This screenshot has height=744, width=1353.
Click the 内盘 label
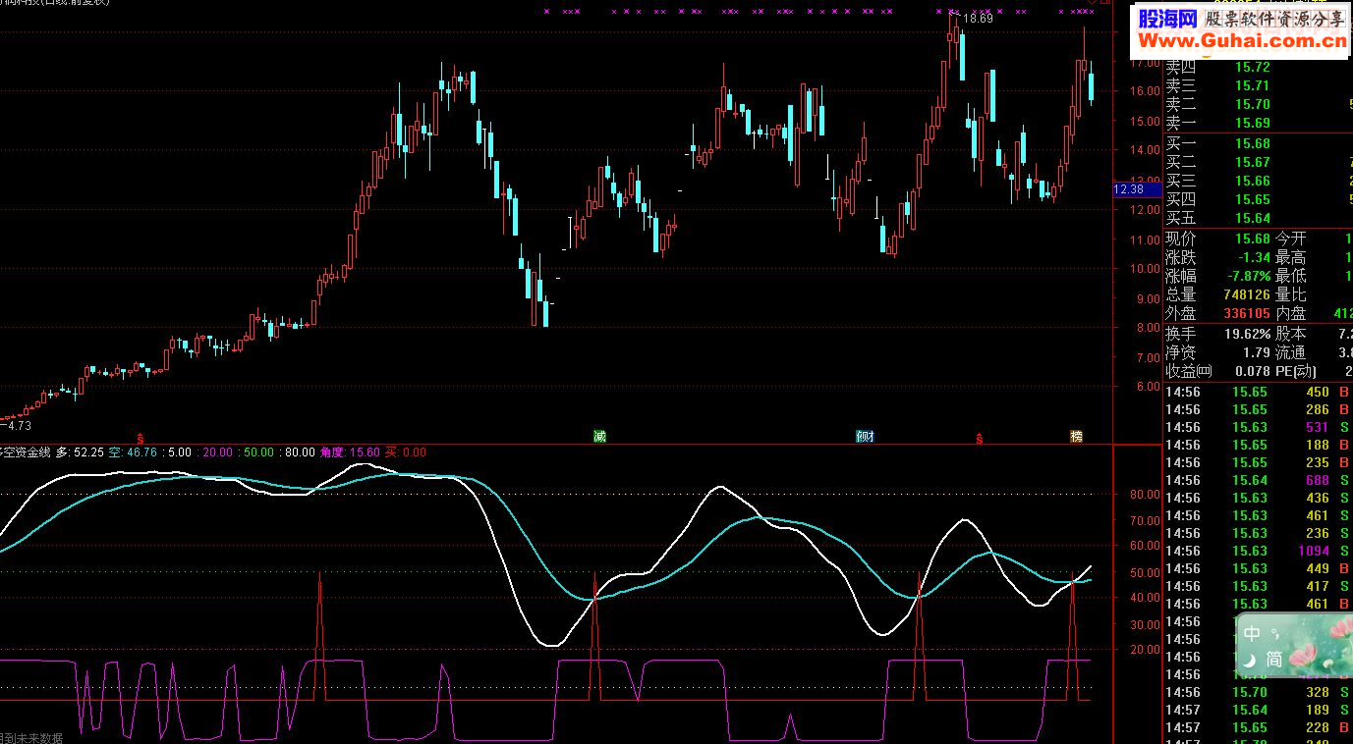pyautogui.click(x=1291, y=313)
